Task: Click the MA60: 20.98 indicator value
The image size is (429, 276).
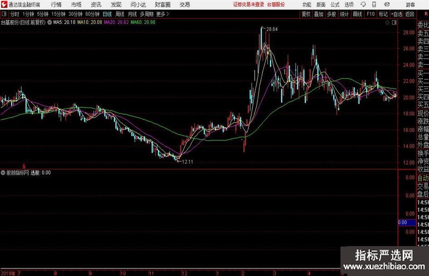Action: pyautogui.click(x=143, y=22)
